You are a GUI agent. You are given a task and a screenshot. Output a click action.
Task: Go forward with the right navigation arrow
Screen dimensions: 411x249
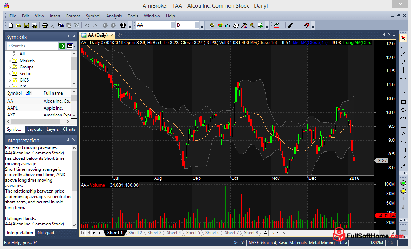click(113, 25)
